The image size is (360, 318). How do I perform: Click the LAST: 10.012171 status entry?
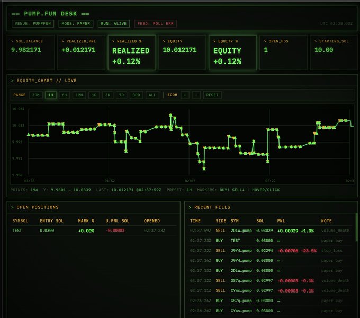(x=129, y=190)
